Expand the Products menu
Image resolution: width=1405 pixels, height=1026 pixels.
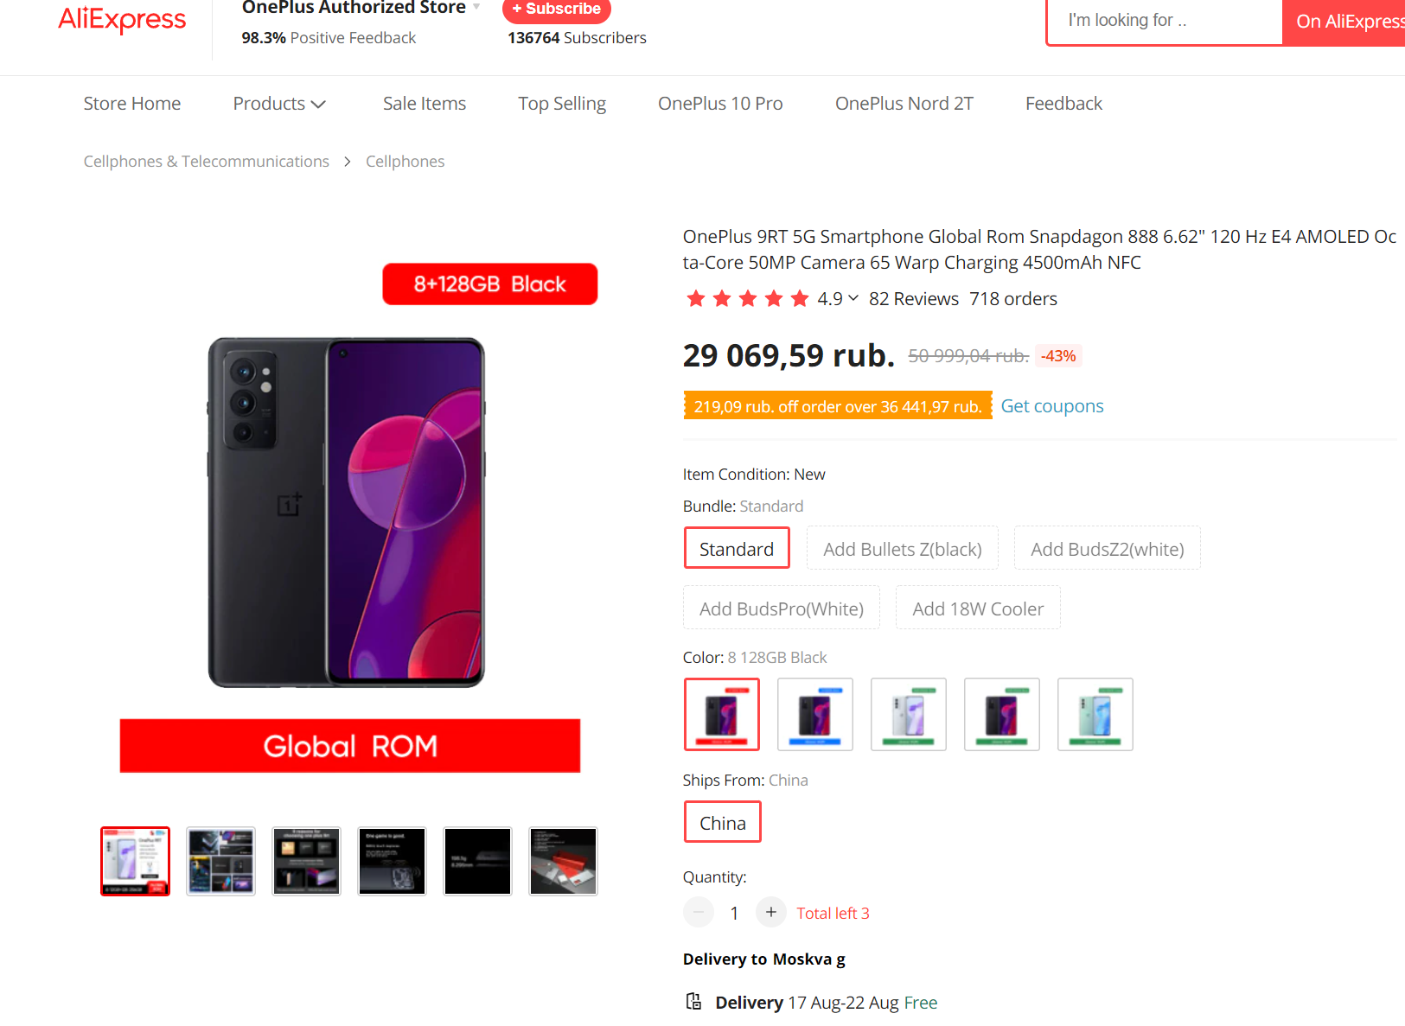tap(278, 104)
